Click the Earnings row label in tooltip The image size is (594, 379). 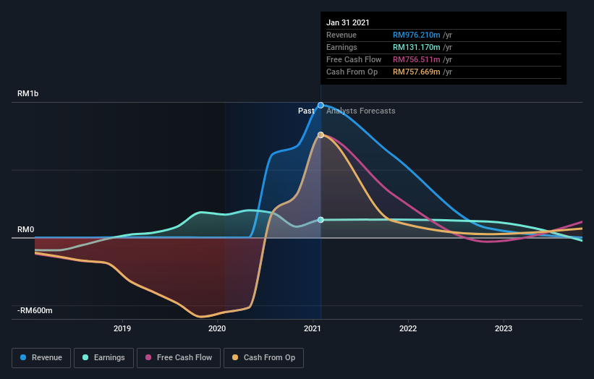[341, 47]
